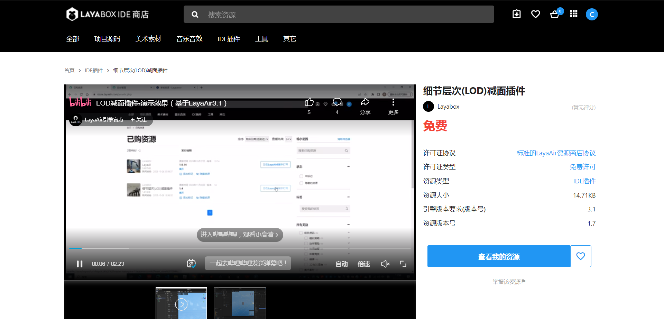
Task: Select 音乐音效 category tab
Action: pyautogui.click(x=190, y=39)
